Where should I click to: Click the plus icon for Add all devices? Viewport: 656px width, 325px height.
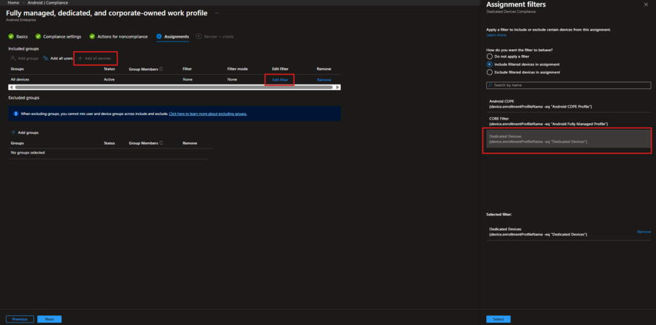[x=80, y=58]
